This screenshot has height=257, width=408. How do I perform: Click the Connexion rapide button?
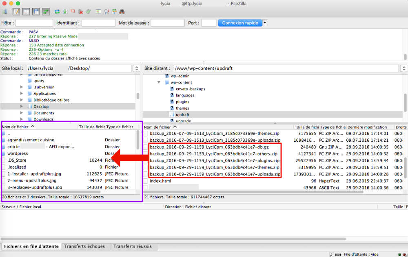point(240,23)
